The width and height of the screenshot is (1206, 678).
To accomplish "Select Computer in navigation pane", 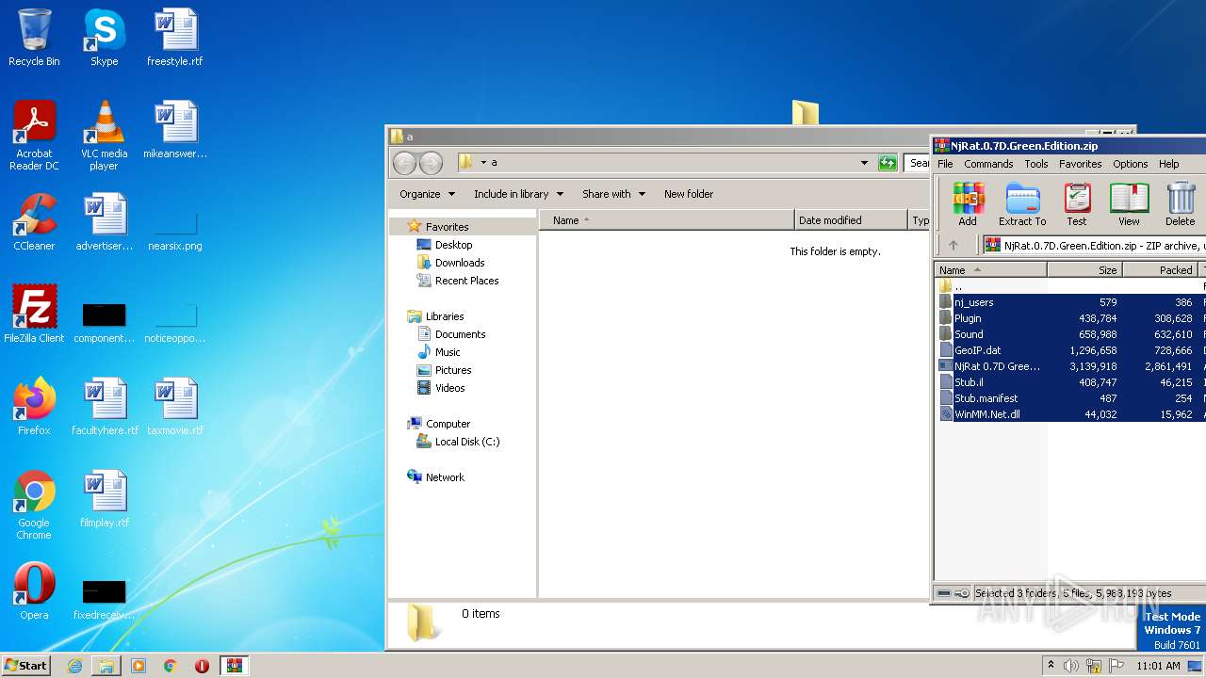I will coord(448,424).
